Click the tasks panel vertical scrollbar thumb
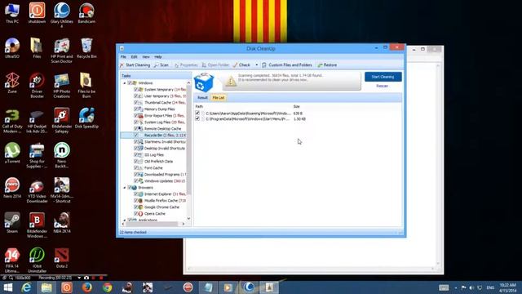 pos(188,140)
